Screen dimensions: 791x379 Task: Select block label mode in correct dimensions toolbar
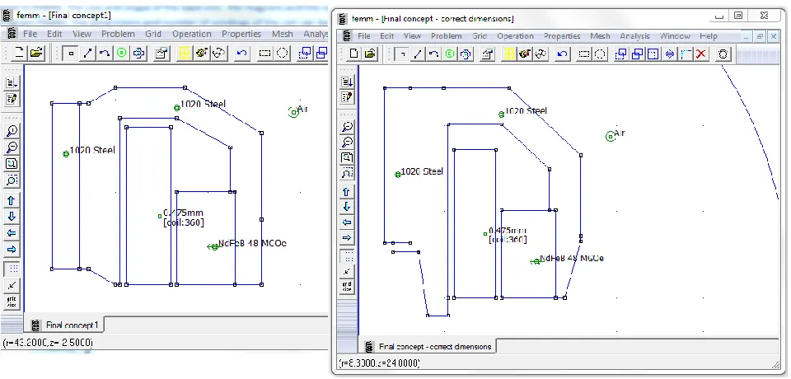(x=450, y=54)
